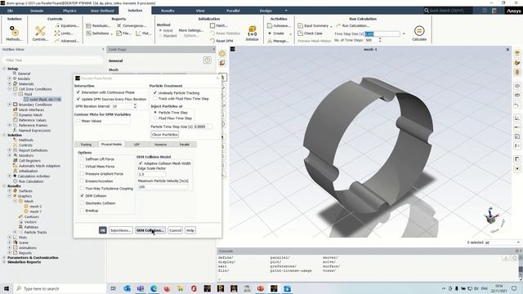Open PowerPoint from the taskbar
523x294 pixels.
[260, 288]
